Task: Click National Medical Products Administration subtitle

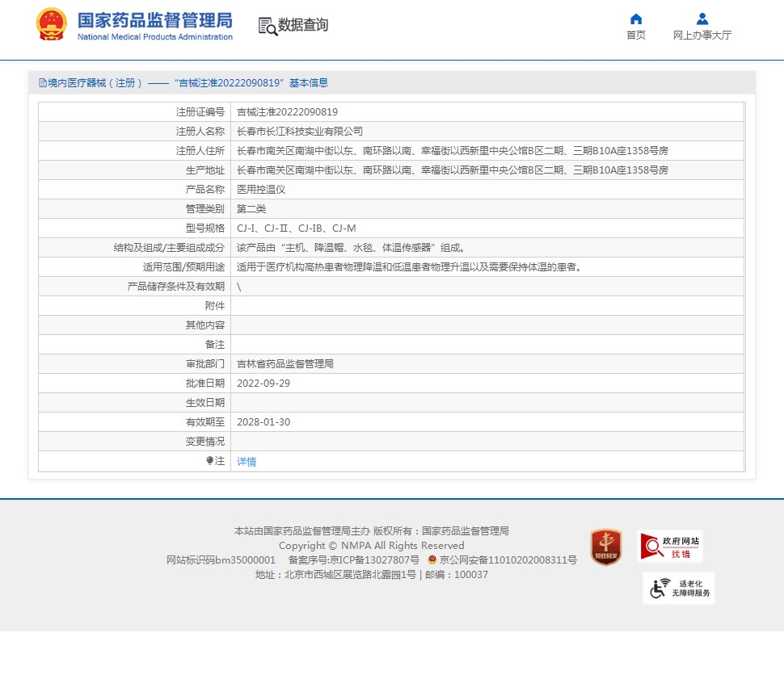Action: [155, 37]
